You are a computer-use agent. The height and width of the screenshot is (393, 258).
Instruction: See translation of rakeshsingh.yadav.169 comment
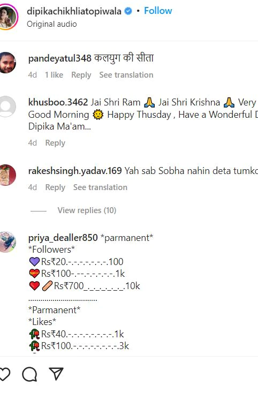click(100, 187)
